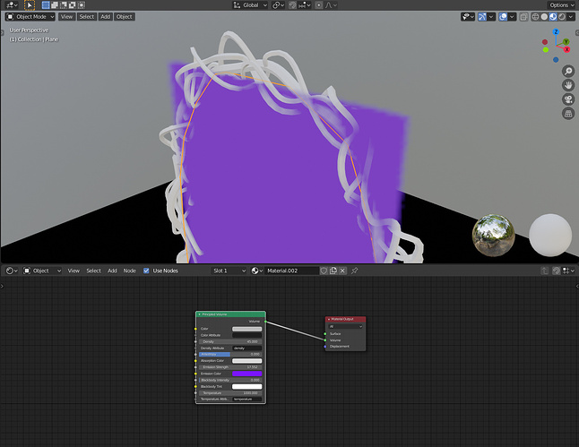Screen dimensions: 579x447
Task: Unlink Material.002 with X button
Action: click(342, 271)
